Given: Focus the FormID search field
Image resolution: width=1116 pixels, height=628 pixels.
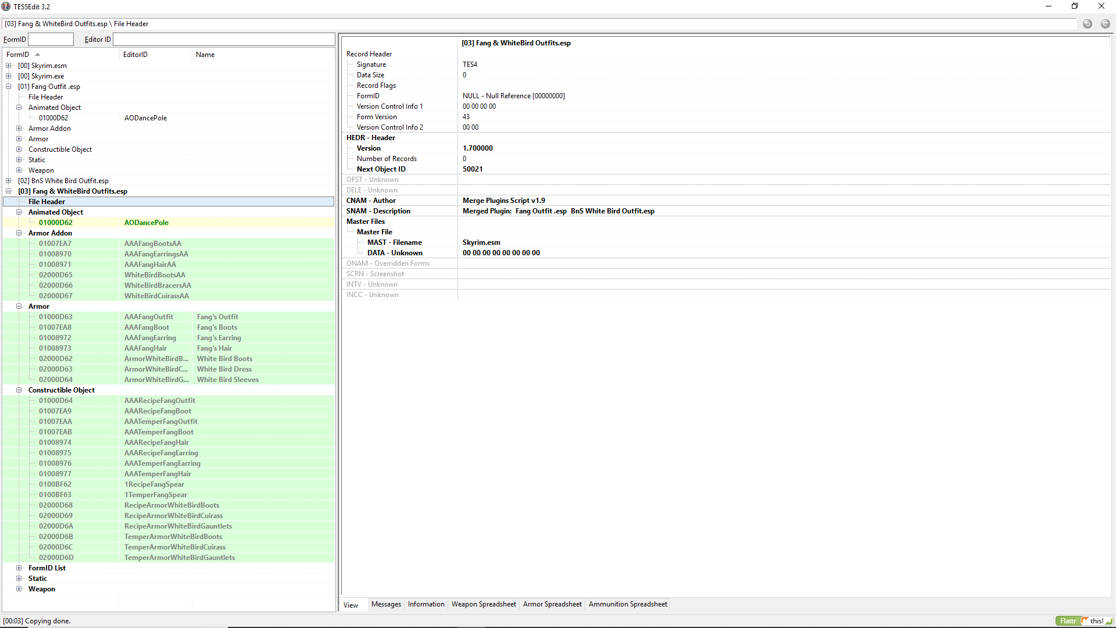Looking at the screenshot, I should click(51, 40).
